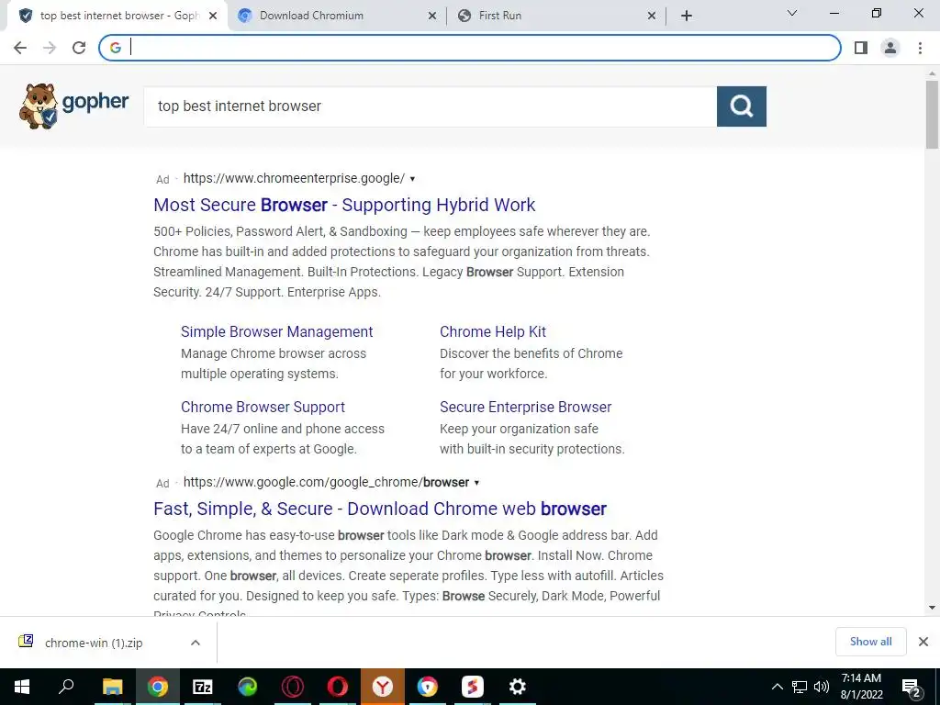Open Windows Settings gear on taskbar
Image resolution: width=940 pixels, height=705 pixels.
(518, 687)
